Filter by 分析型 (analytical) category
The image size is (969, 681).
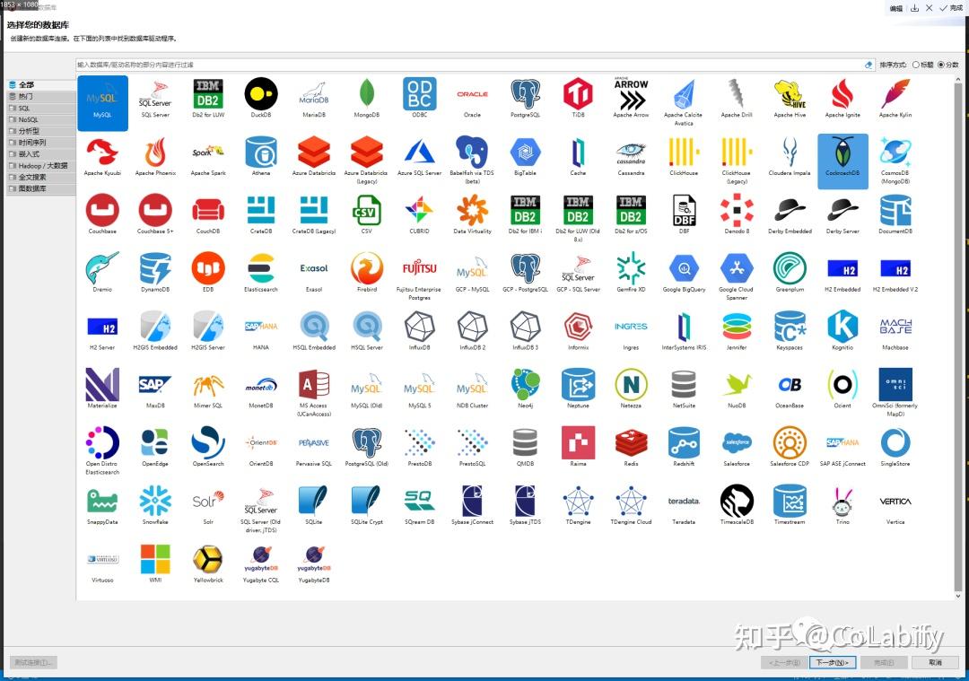pos(40,131)
